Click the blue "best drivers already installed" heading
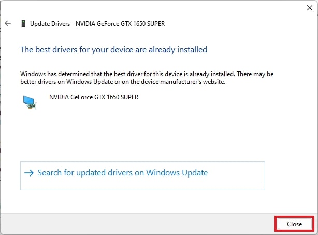Screen dimensions: 318x235 click(x=113, y=50)
